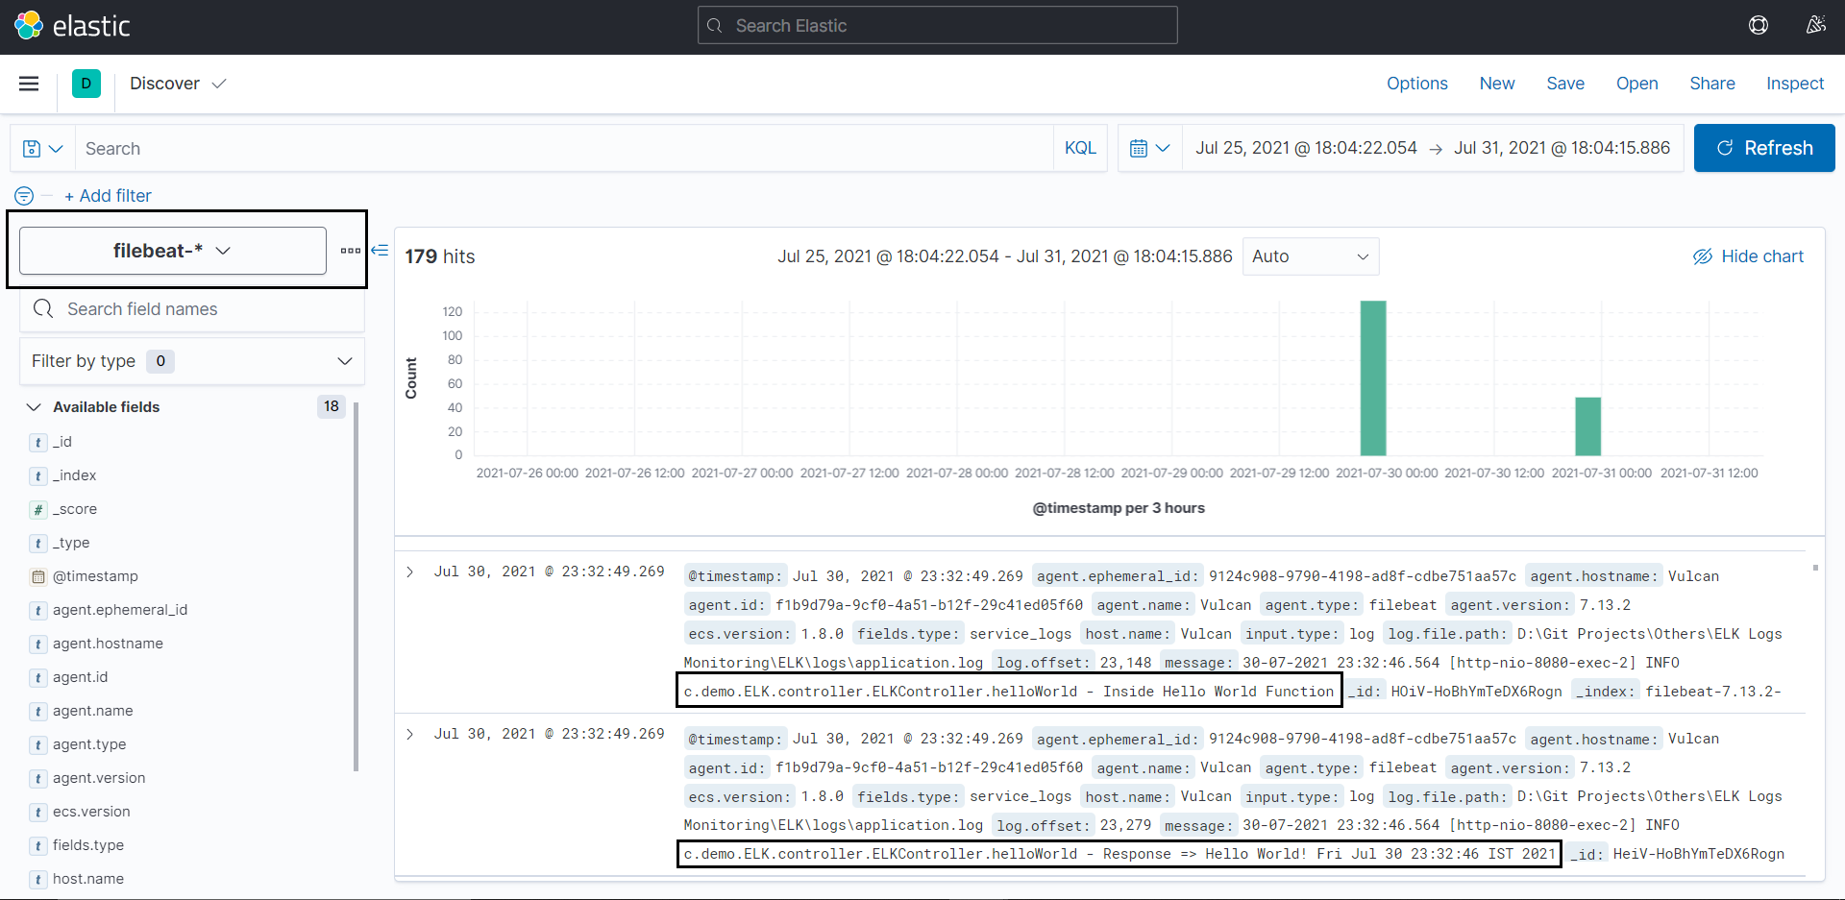Click the start date Jul 25, 2021

[x=1306, y=148]
